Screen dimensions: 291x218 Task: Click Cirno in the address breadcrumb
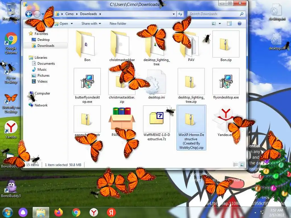click(x=69, y=14)
